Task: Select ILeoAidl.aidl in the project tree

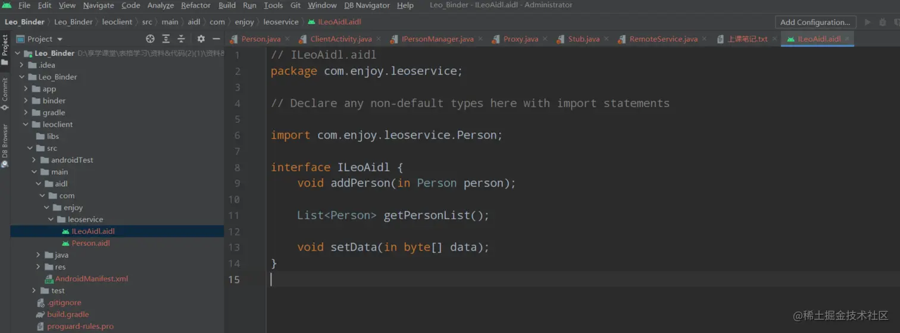Action: [93, 231]
